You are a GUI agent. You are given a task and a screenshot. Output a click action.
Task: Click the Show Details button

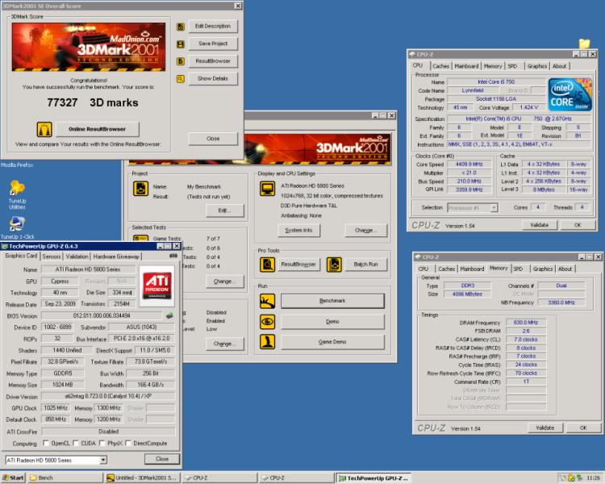213,79
